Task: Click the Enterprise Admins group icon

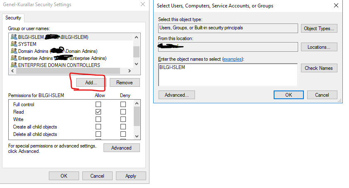Action: click(x=14, y=58)
